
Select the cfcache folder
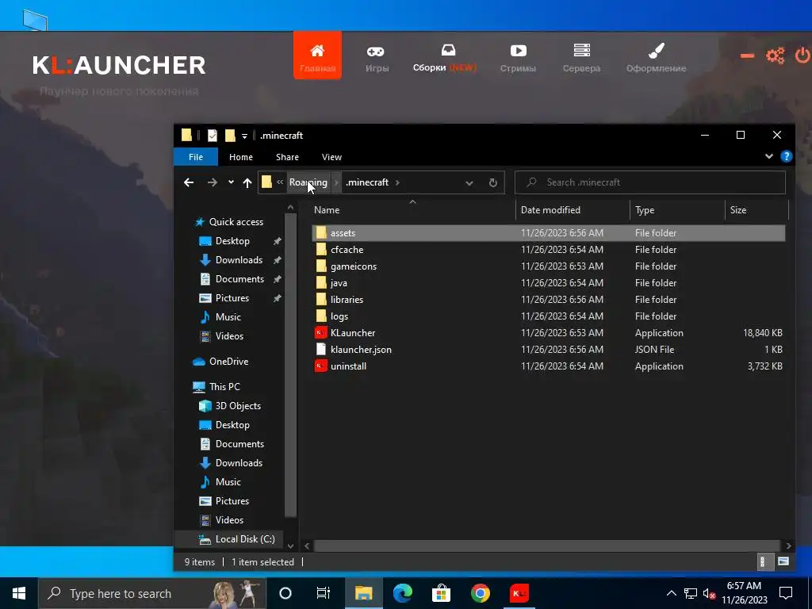549,250
